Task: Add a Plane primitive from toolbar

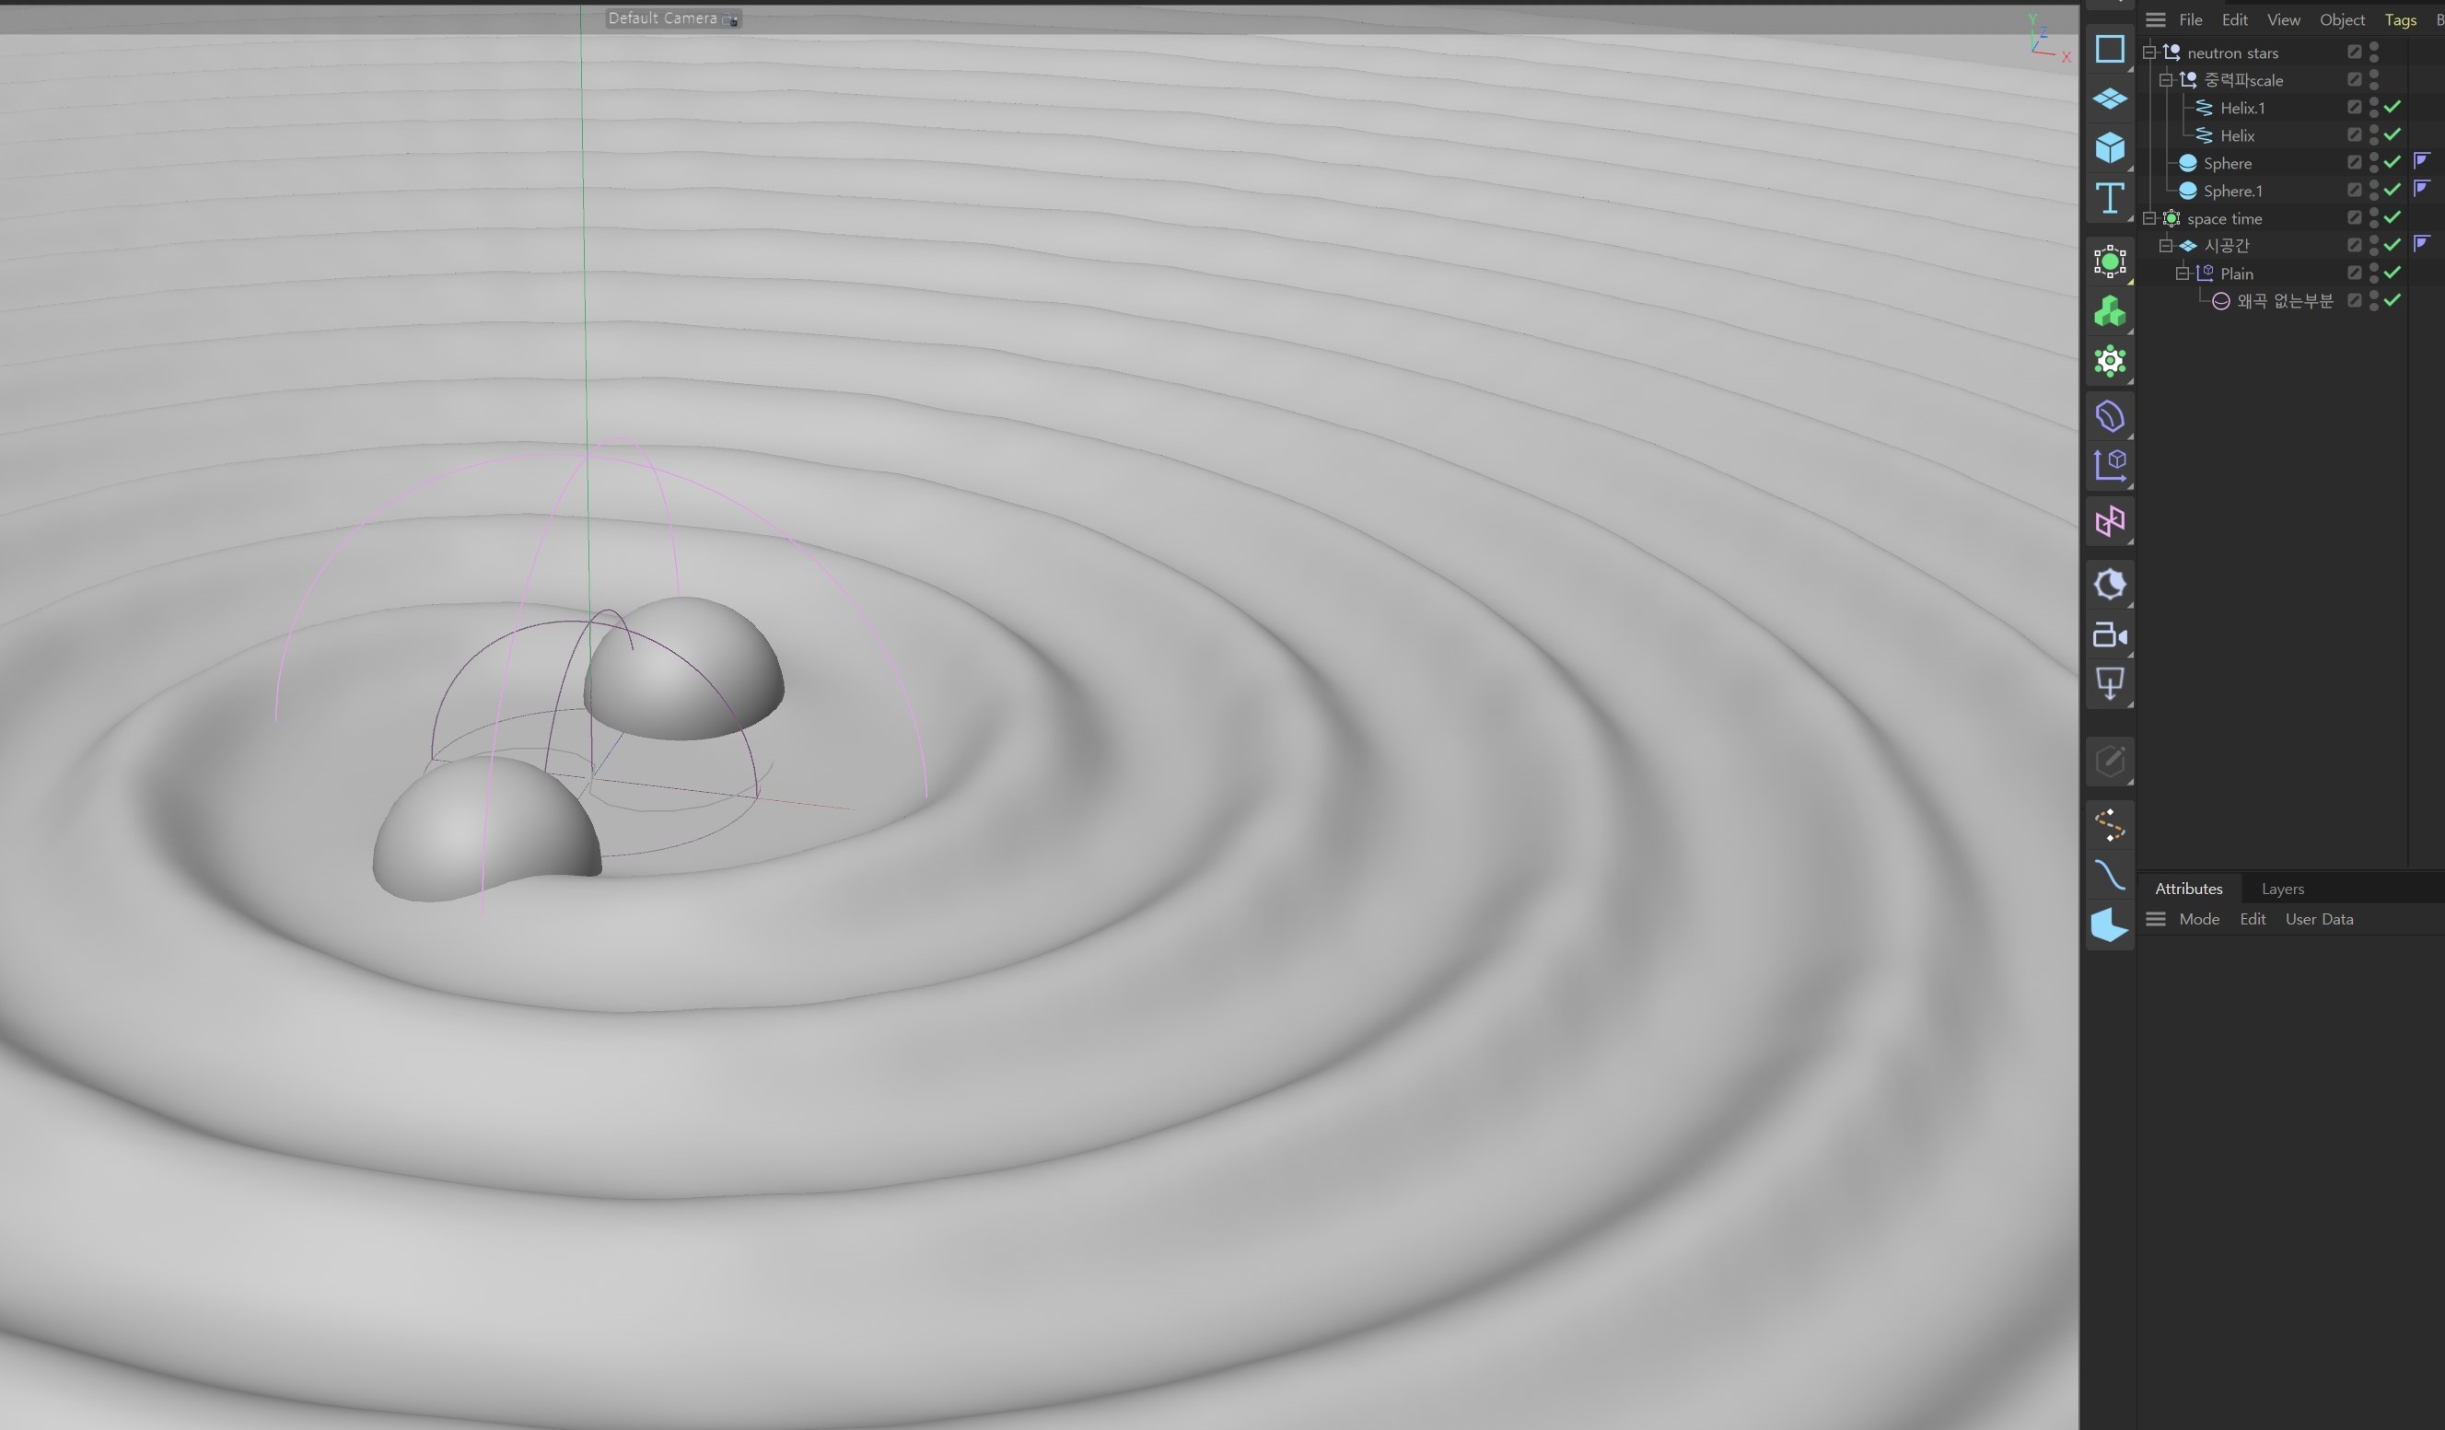Action: click(2109, 99)
